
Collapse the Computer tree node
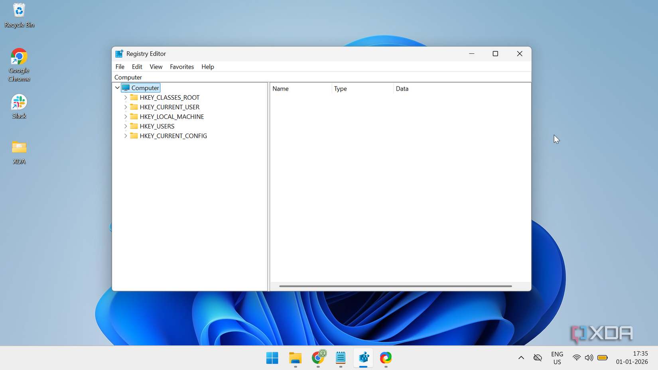[117, 88]
